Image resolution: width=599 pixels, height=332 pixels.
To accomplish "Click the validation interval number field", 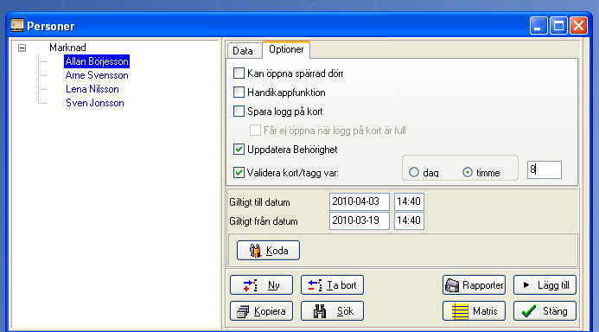I will [x=545, y=169].
